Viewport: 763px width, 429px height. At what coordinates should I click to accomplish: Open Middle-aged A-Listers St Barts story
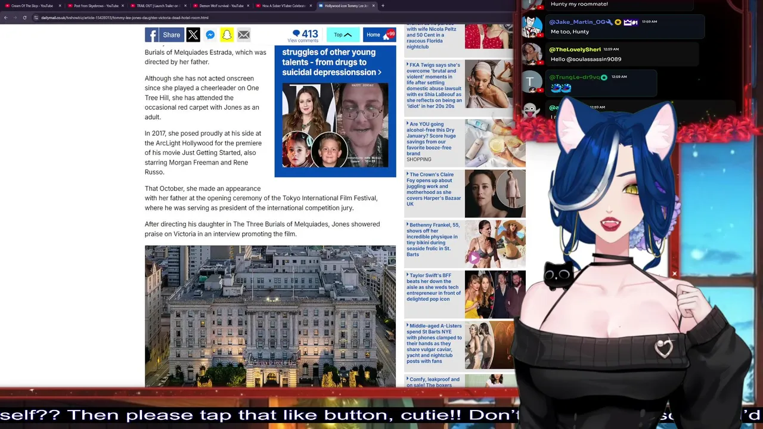434,343
